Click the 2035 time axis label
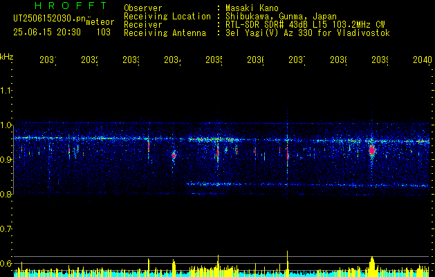Screen dimensions: 435x277 (214, 60)
